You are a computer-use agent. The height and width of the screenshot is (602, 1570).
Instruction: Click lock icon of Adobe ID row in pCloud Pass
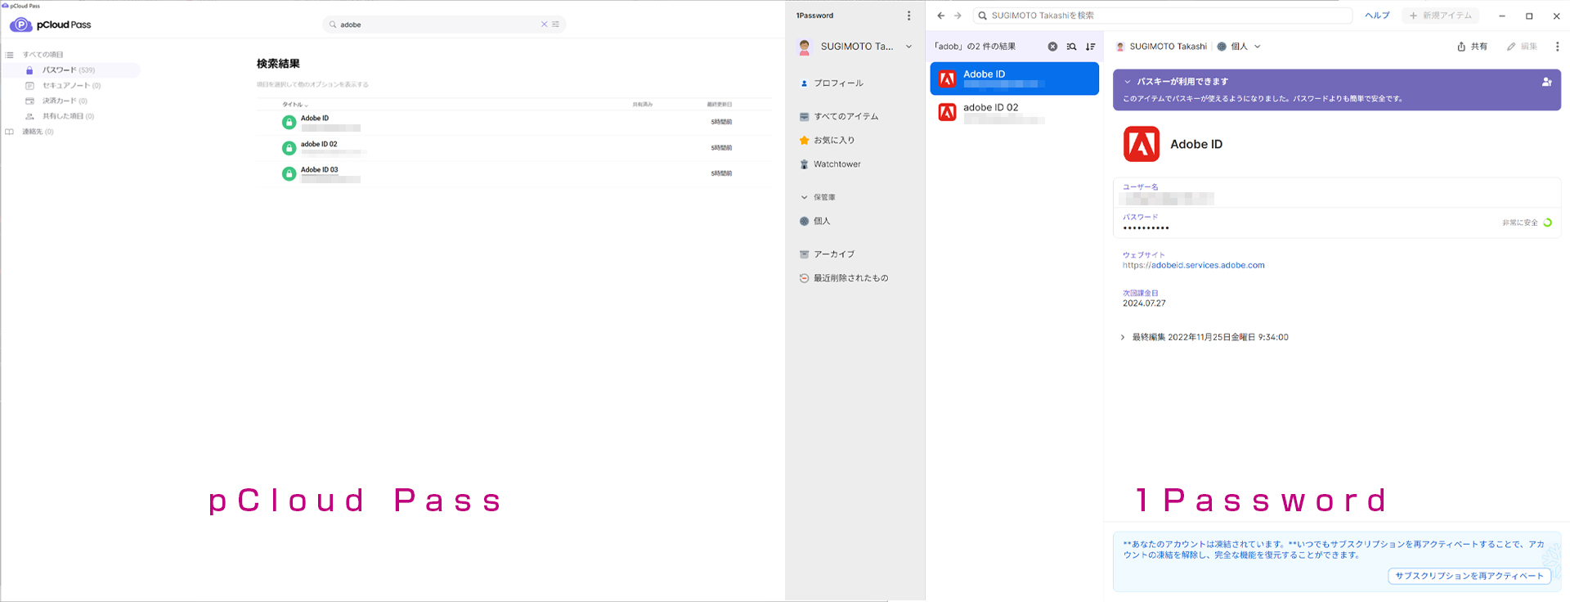tap(289, 122)
